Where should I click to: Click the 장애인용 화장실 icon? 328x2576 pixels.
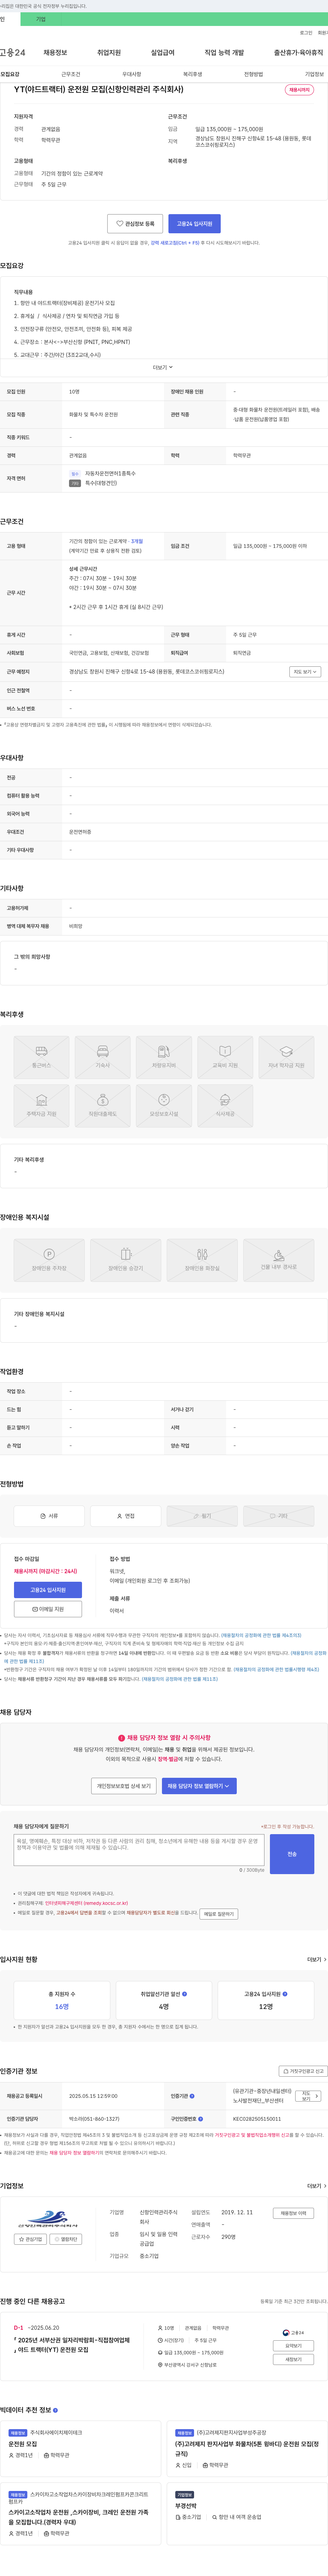pyautogui.click(x=202, y=1260)
